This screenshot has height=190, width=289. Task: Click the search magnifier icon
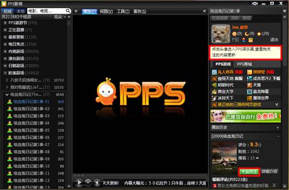click(67, 11)
